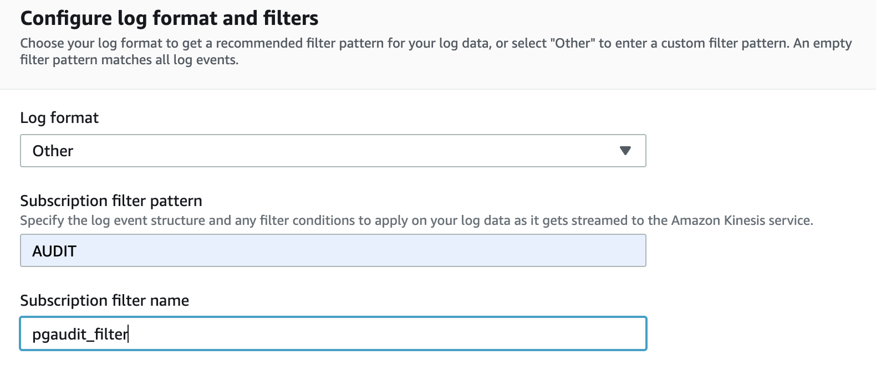This screenshot has width=876, height=370.
Task: Click the 'Subscription filter pattern' label
Action: coord(111,201)
